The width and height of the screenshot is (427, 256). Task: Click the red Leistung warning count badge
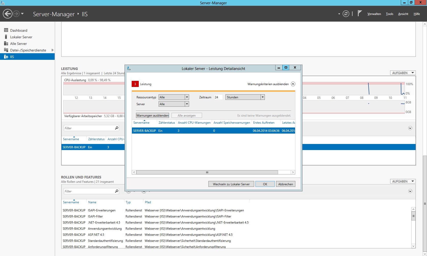point(135,84)
